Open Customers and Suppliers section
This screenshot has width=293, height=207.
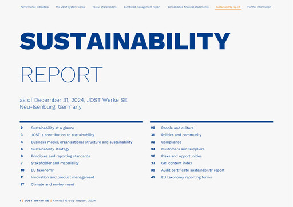pos(183,149)
